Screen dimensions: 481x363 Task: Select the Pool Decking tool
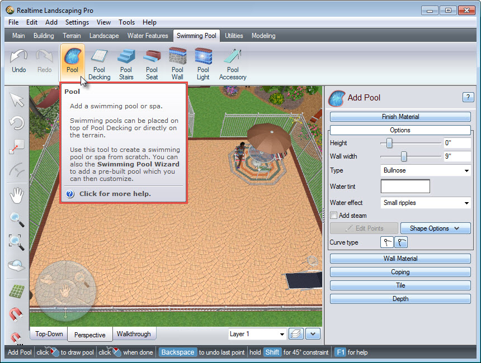(99, 64)
